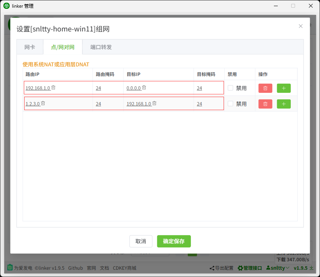
Task: Switch to the 网卡 tab
Action: tap(30, 47)
